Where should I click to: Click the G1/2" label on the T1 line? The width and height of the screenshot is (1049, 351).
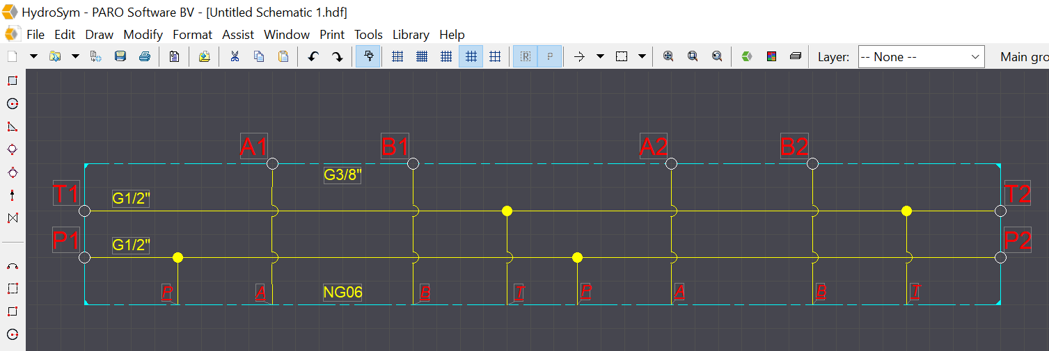tap(131, 199)
